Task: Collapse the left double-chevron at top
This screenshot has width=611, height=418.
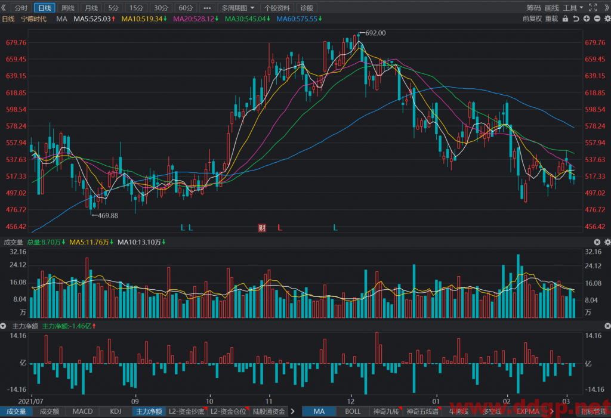Action: tap(4, 7)
